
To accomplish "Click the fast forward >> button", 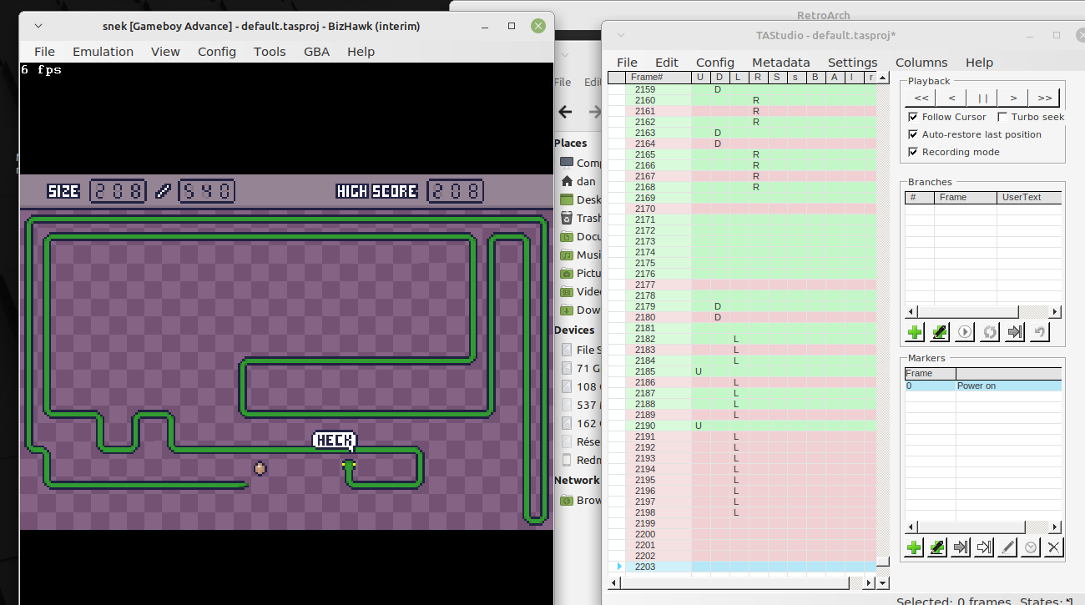I will click(x=1044, y=98).
